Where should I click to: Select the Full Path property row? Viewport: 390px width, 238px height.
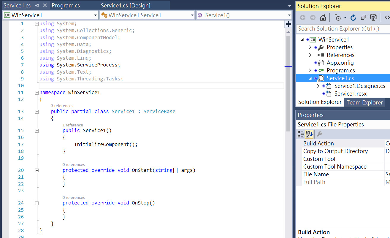344,182
